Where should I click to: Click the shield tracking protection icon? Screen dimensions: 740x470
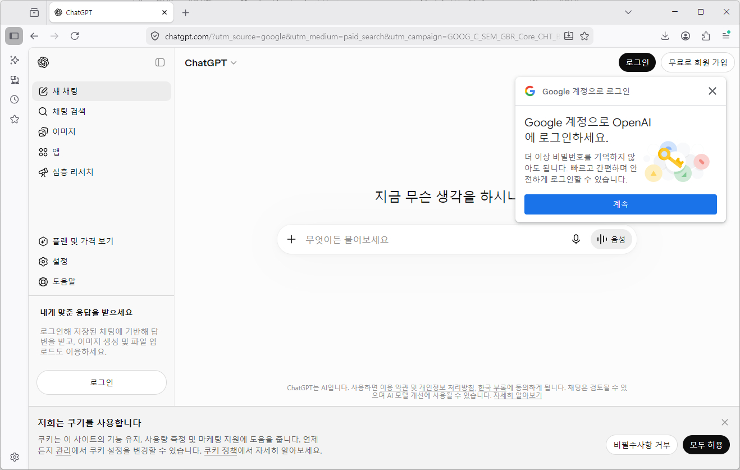(156, 36)
